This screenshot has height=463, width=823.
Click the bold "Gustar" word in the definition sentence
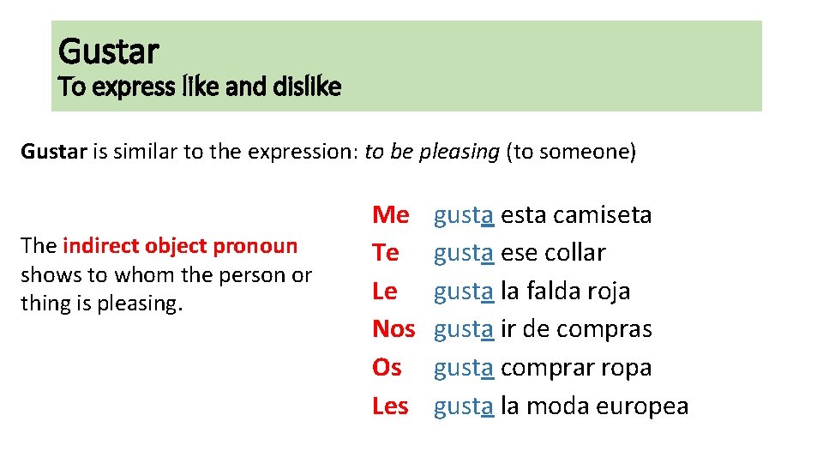[54, 153]
